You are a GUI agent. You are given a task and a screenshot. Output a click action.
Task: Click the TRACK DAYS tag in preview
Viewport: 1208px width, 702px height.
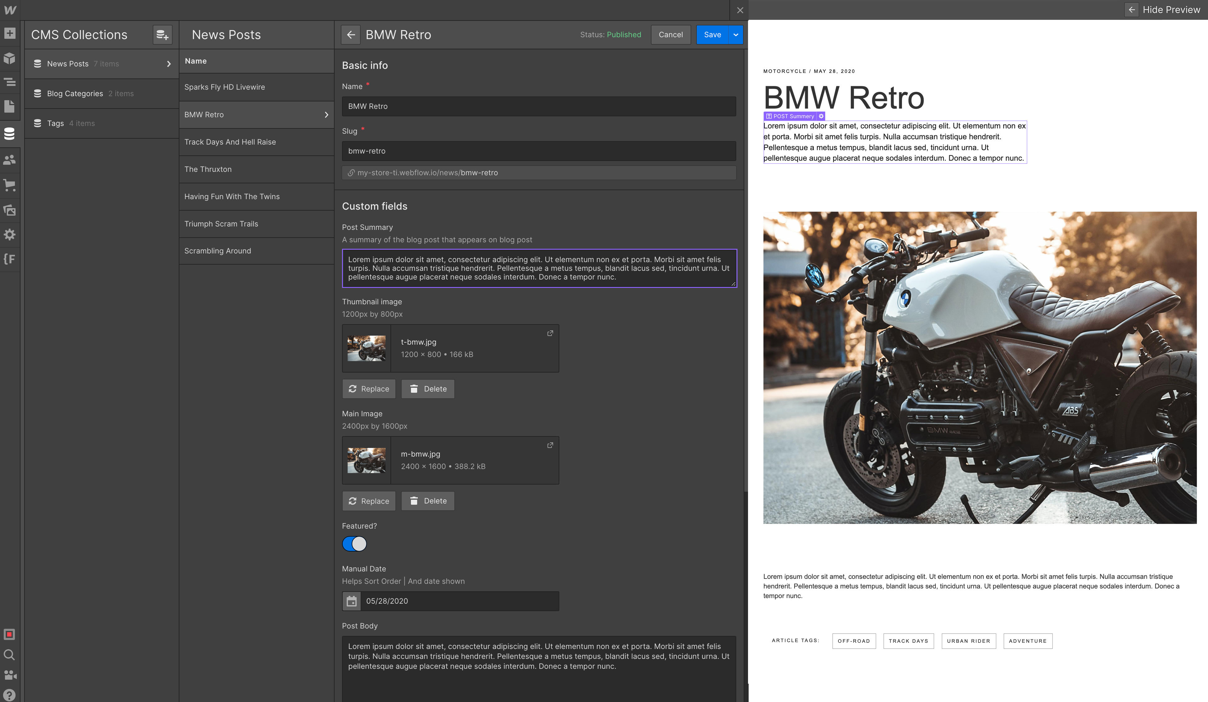908,641
